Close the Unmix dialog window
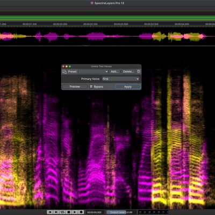Viewport: 215px width, 215px height. (63, 67)
